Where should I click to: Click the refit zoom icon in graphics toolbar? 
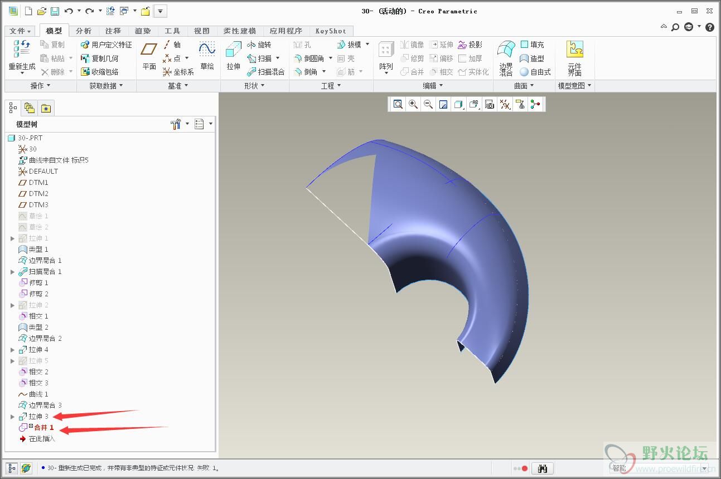[398, 104]
